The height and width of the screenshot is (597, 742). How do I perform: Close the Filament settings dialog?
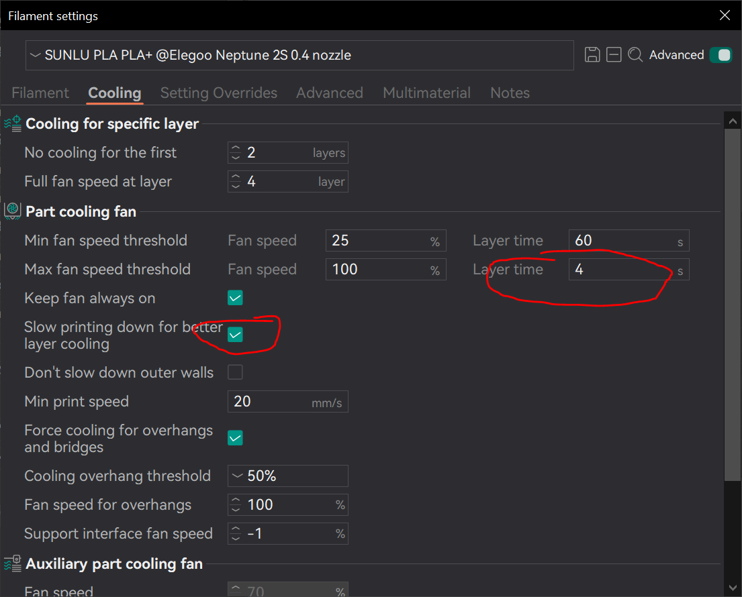(725, 15)
